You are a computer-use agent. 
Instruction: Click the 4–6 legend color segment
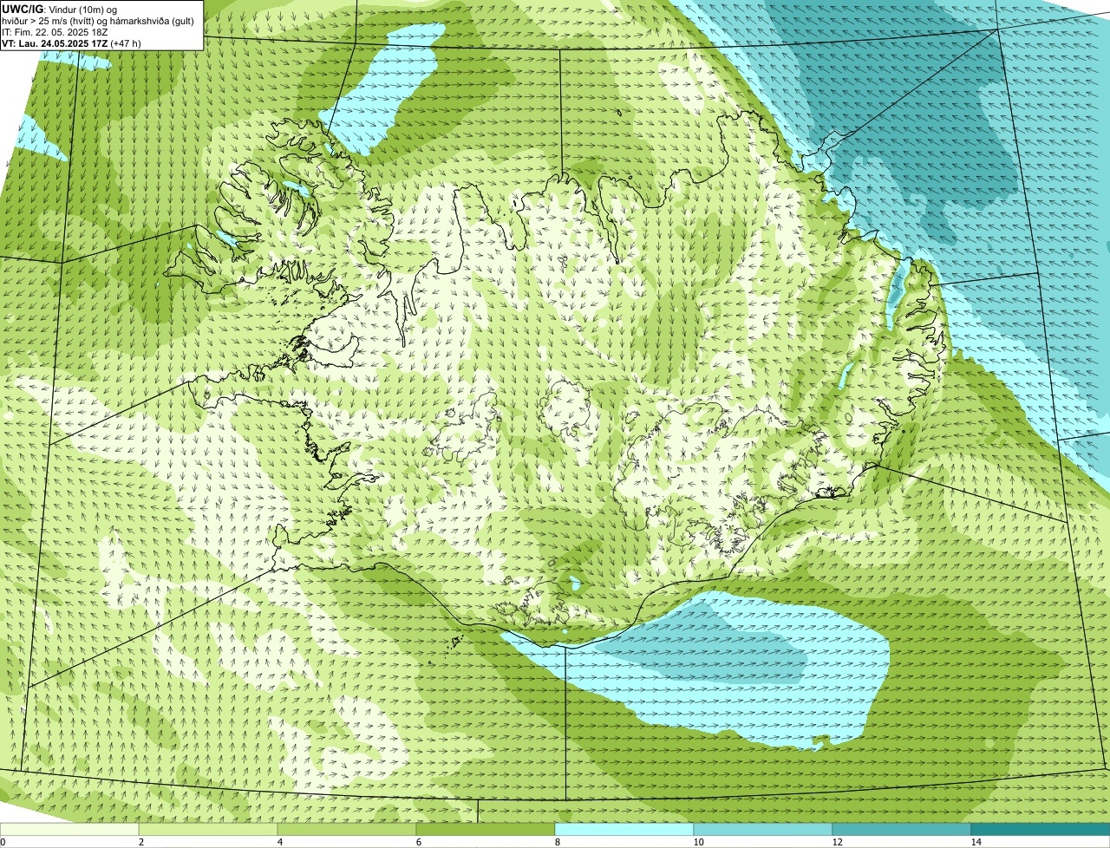coord(347,830)
